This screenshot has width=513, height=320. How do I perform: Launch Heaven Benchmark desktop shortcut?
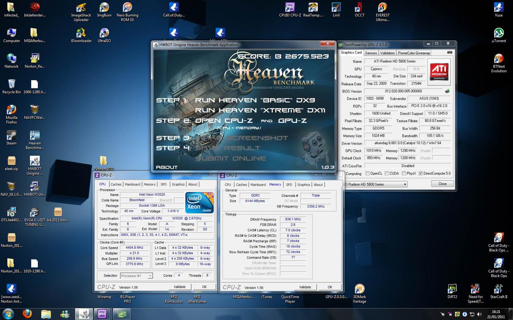tap(35, 140)
